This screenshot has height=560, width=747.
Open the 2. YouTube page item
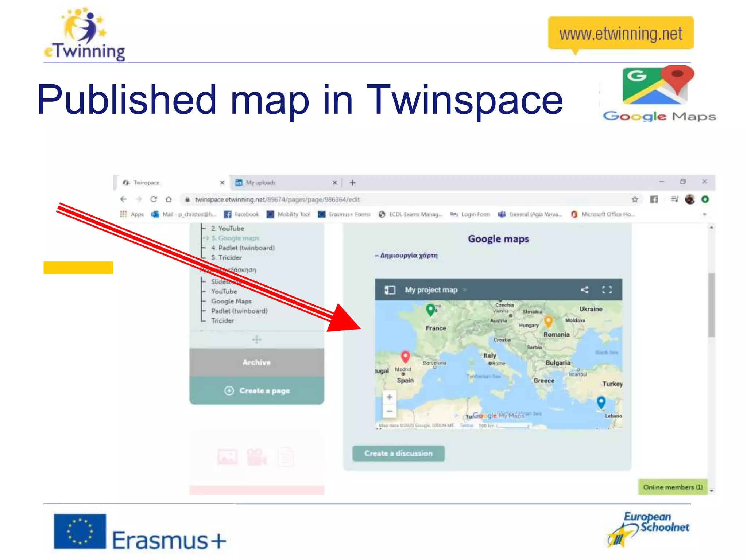tap(227, 229)
